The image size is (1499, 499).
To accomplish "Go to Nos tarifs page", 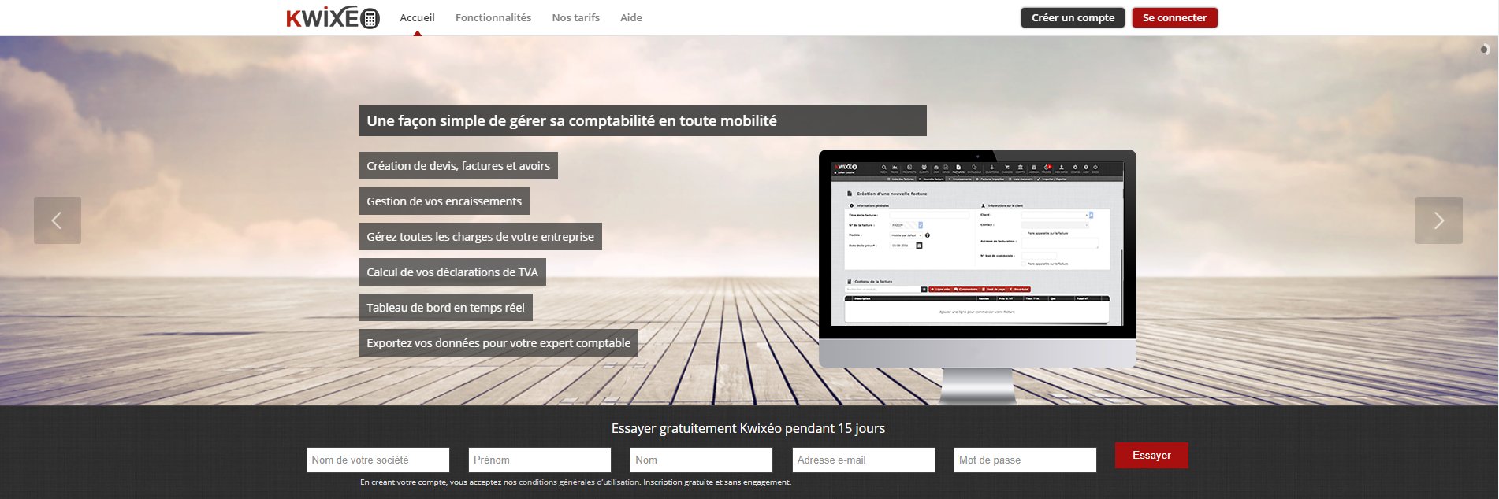I will pyautogui.click(x=575, y=17).
